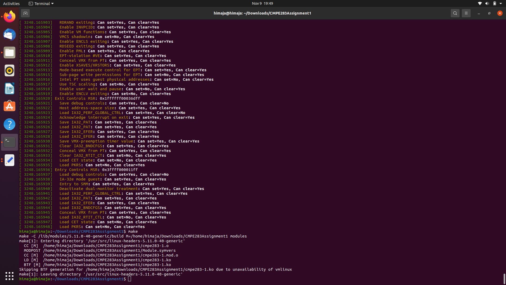Viewport: 506px width, 285px height.
Task: Click the 'Deactivate dual-monitor treatment' line
Action: coord(111,189)
